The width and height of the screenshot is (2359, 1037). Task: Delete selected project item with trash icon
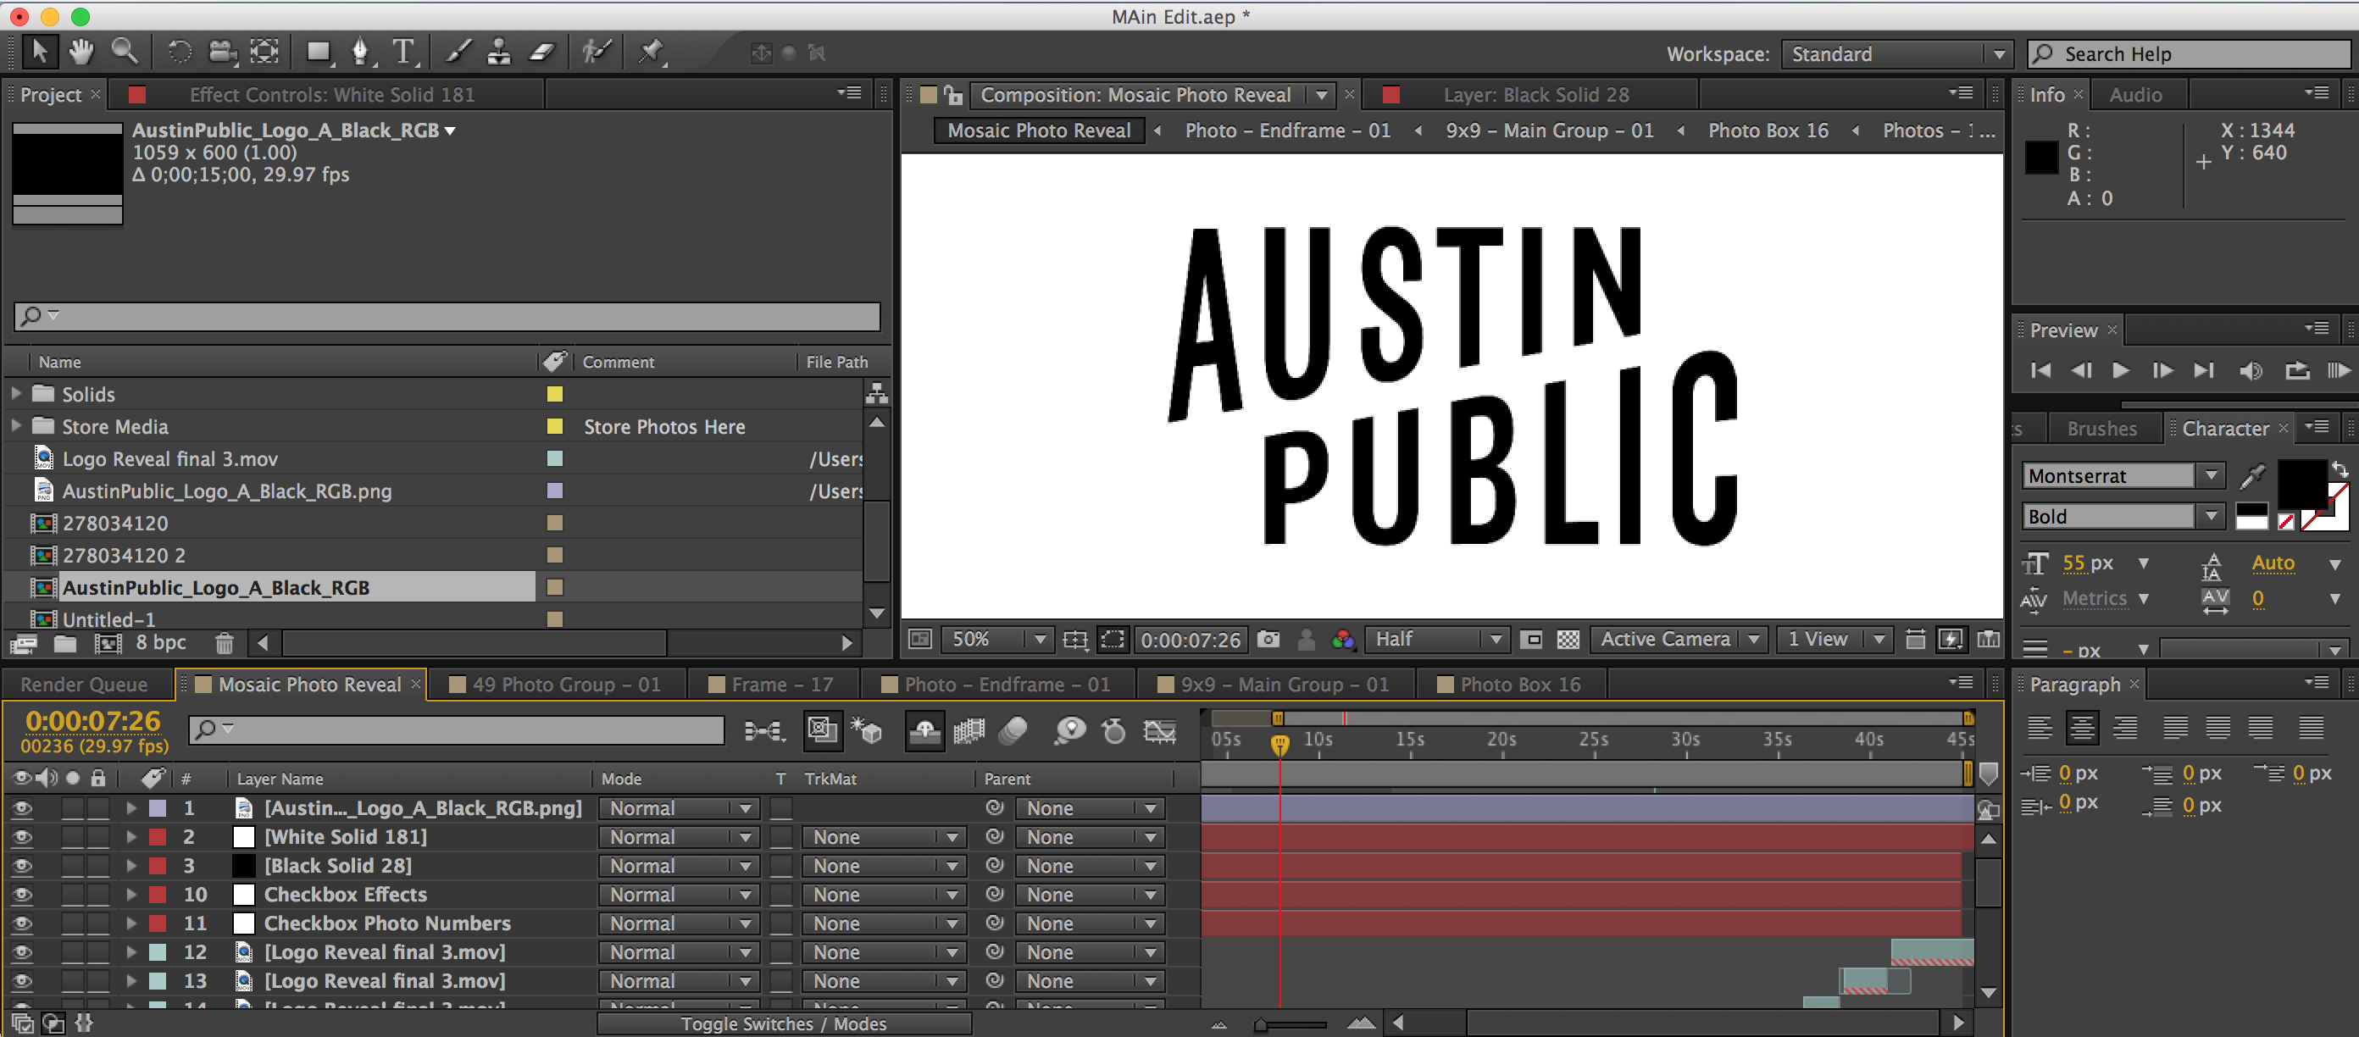225,643
